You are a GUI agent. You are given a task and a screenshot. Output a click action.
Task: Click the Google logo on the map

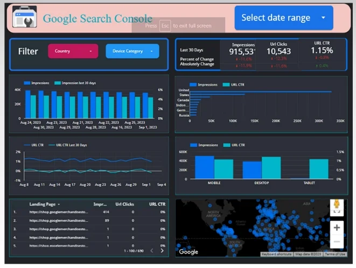click(x=189, y=252)
